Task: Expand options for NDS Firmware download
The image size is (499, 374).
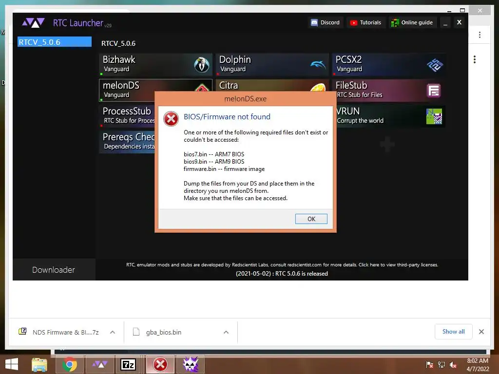Action: pyautogui.click(x=113, y=332)
